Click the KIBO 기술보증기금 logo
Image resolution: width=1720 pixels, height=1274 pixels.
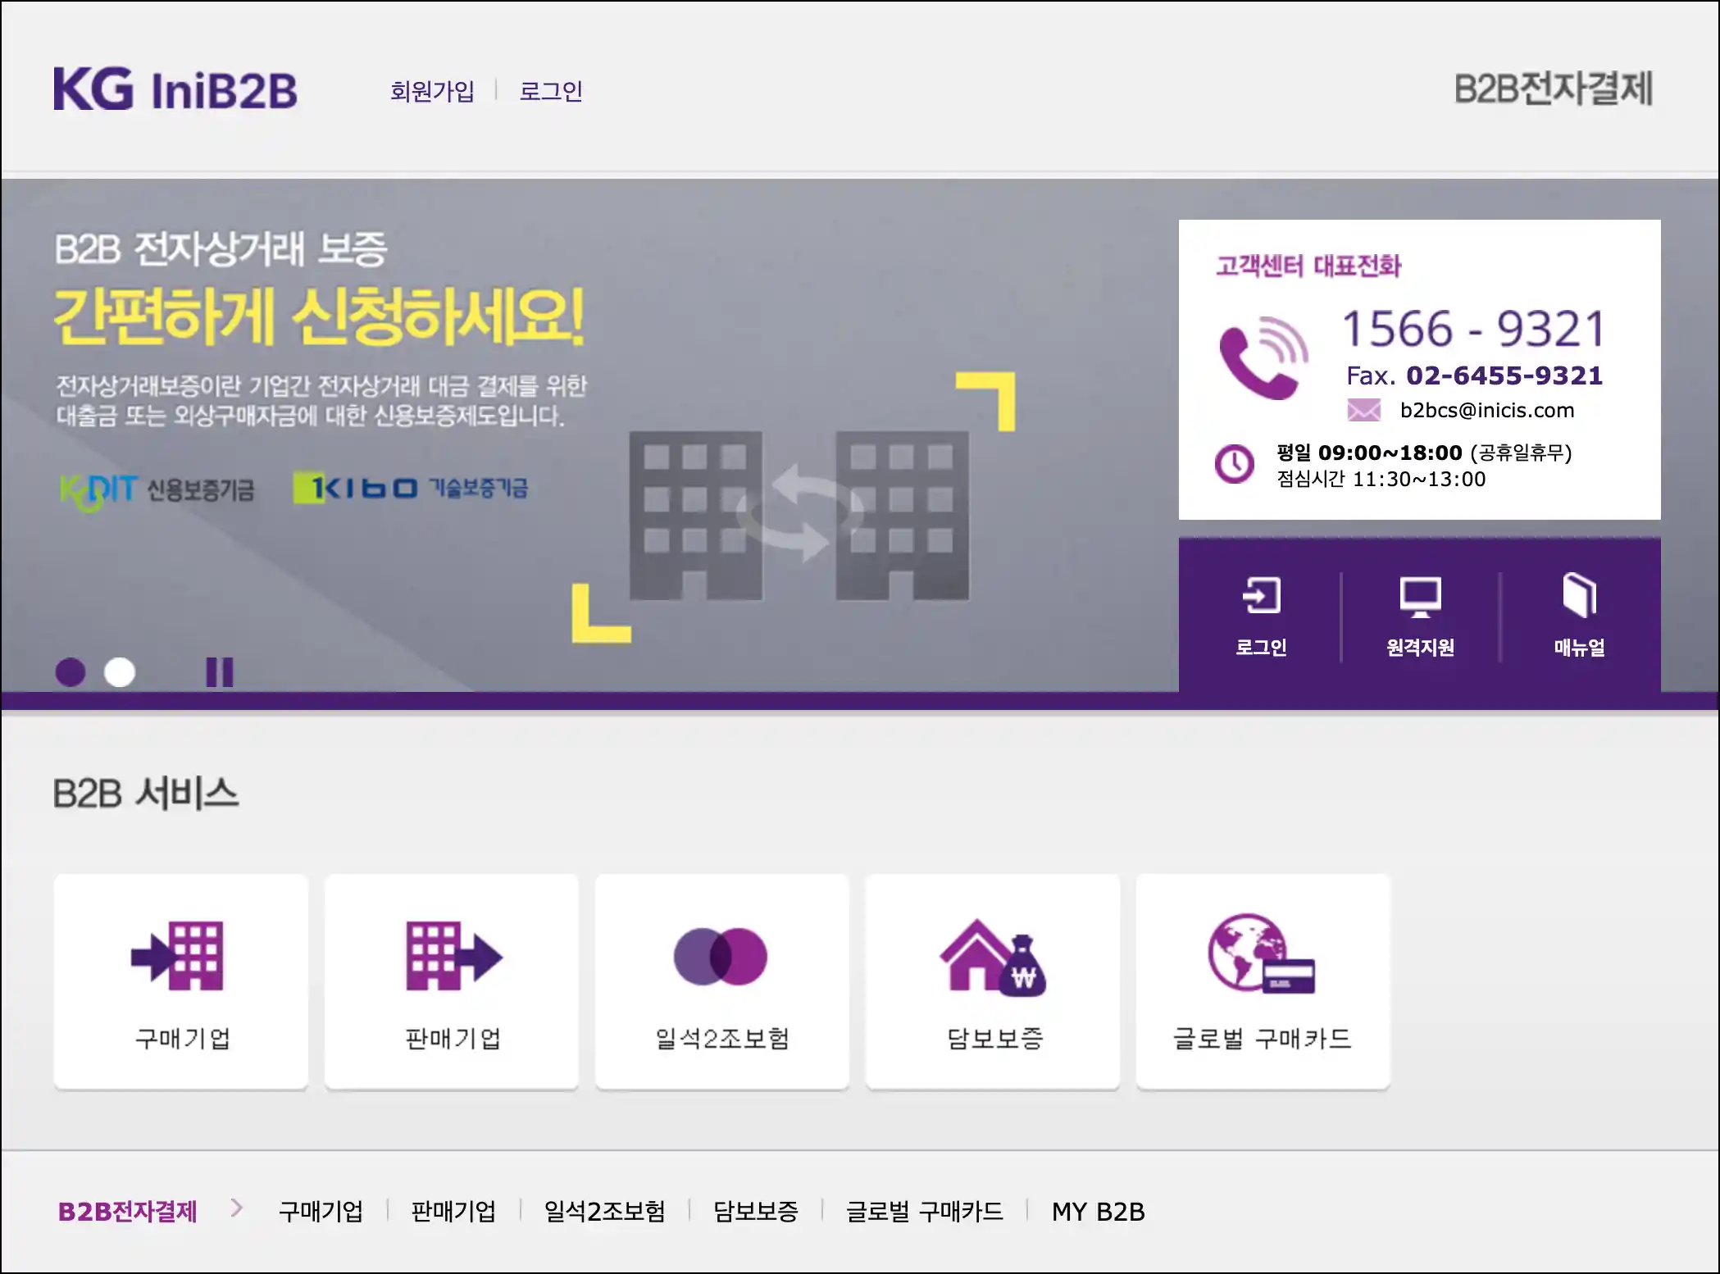(x=410, y=488)
